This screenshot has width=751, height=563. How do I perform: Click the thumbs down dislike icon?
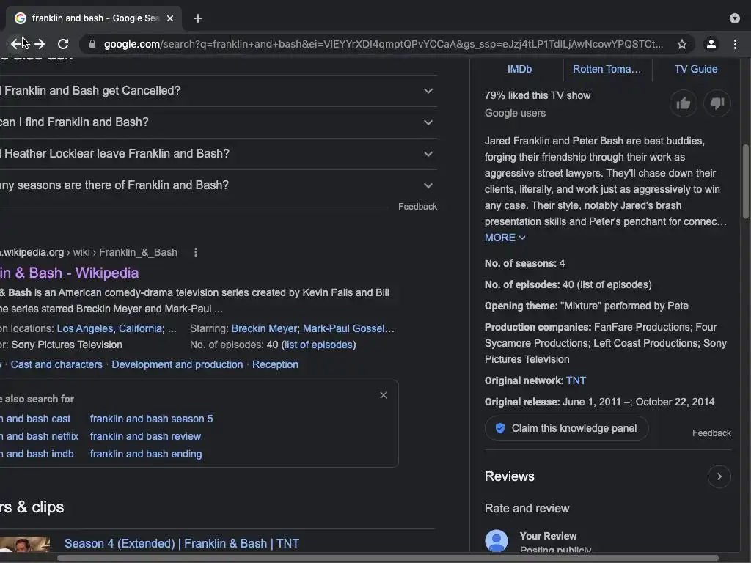point(717,104)
